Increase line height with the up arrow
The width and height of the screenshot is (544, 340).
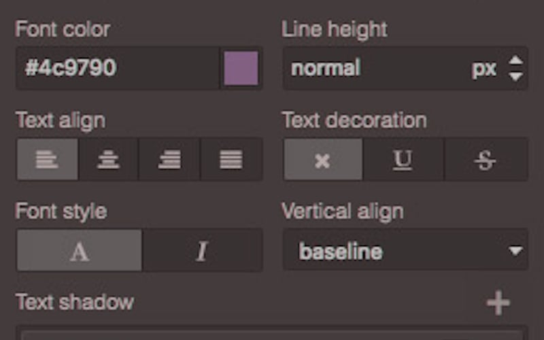pos(516,61)
